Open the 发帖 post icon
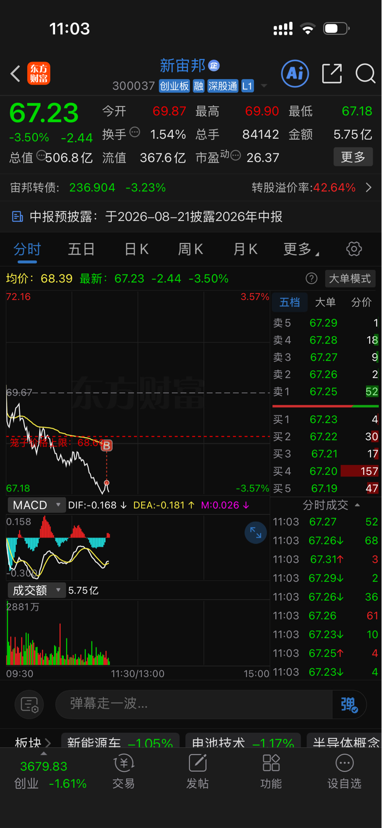382x828 pixels. (x=197, y=772)
